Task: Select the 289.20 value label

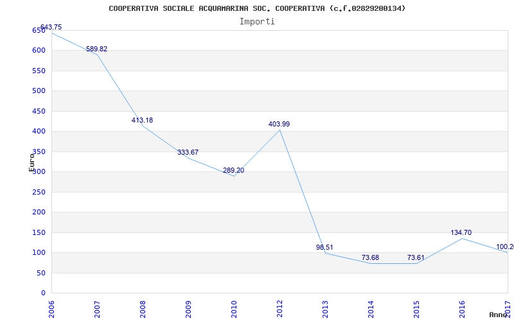Action: (x=233, y=170)
